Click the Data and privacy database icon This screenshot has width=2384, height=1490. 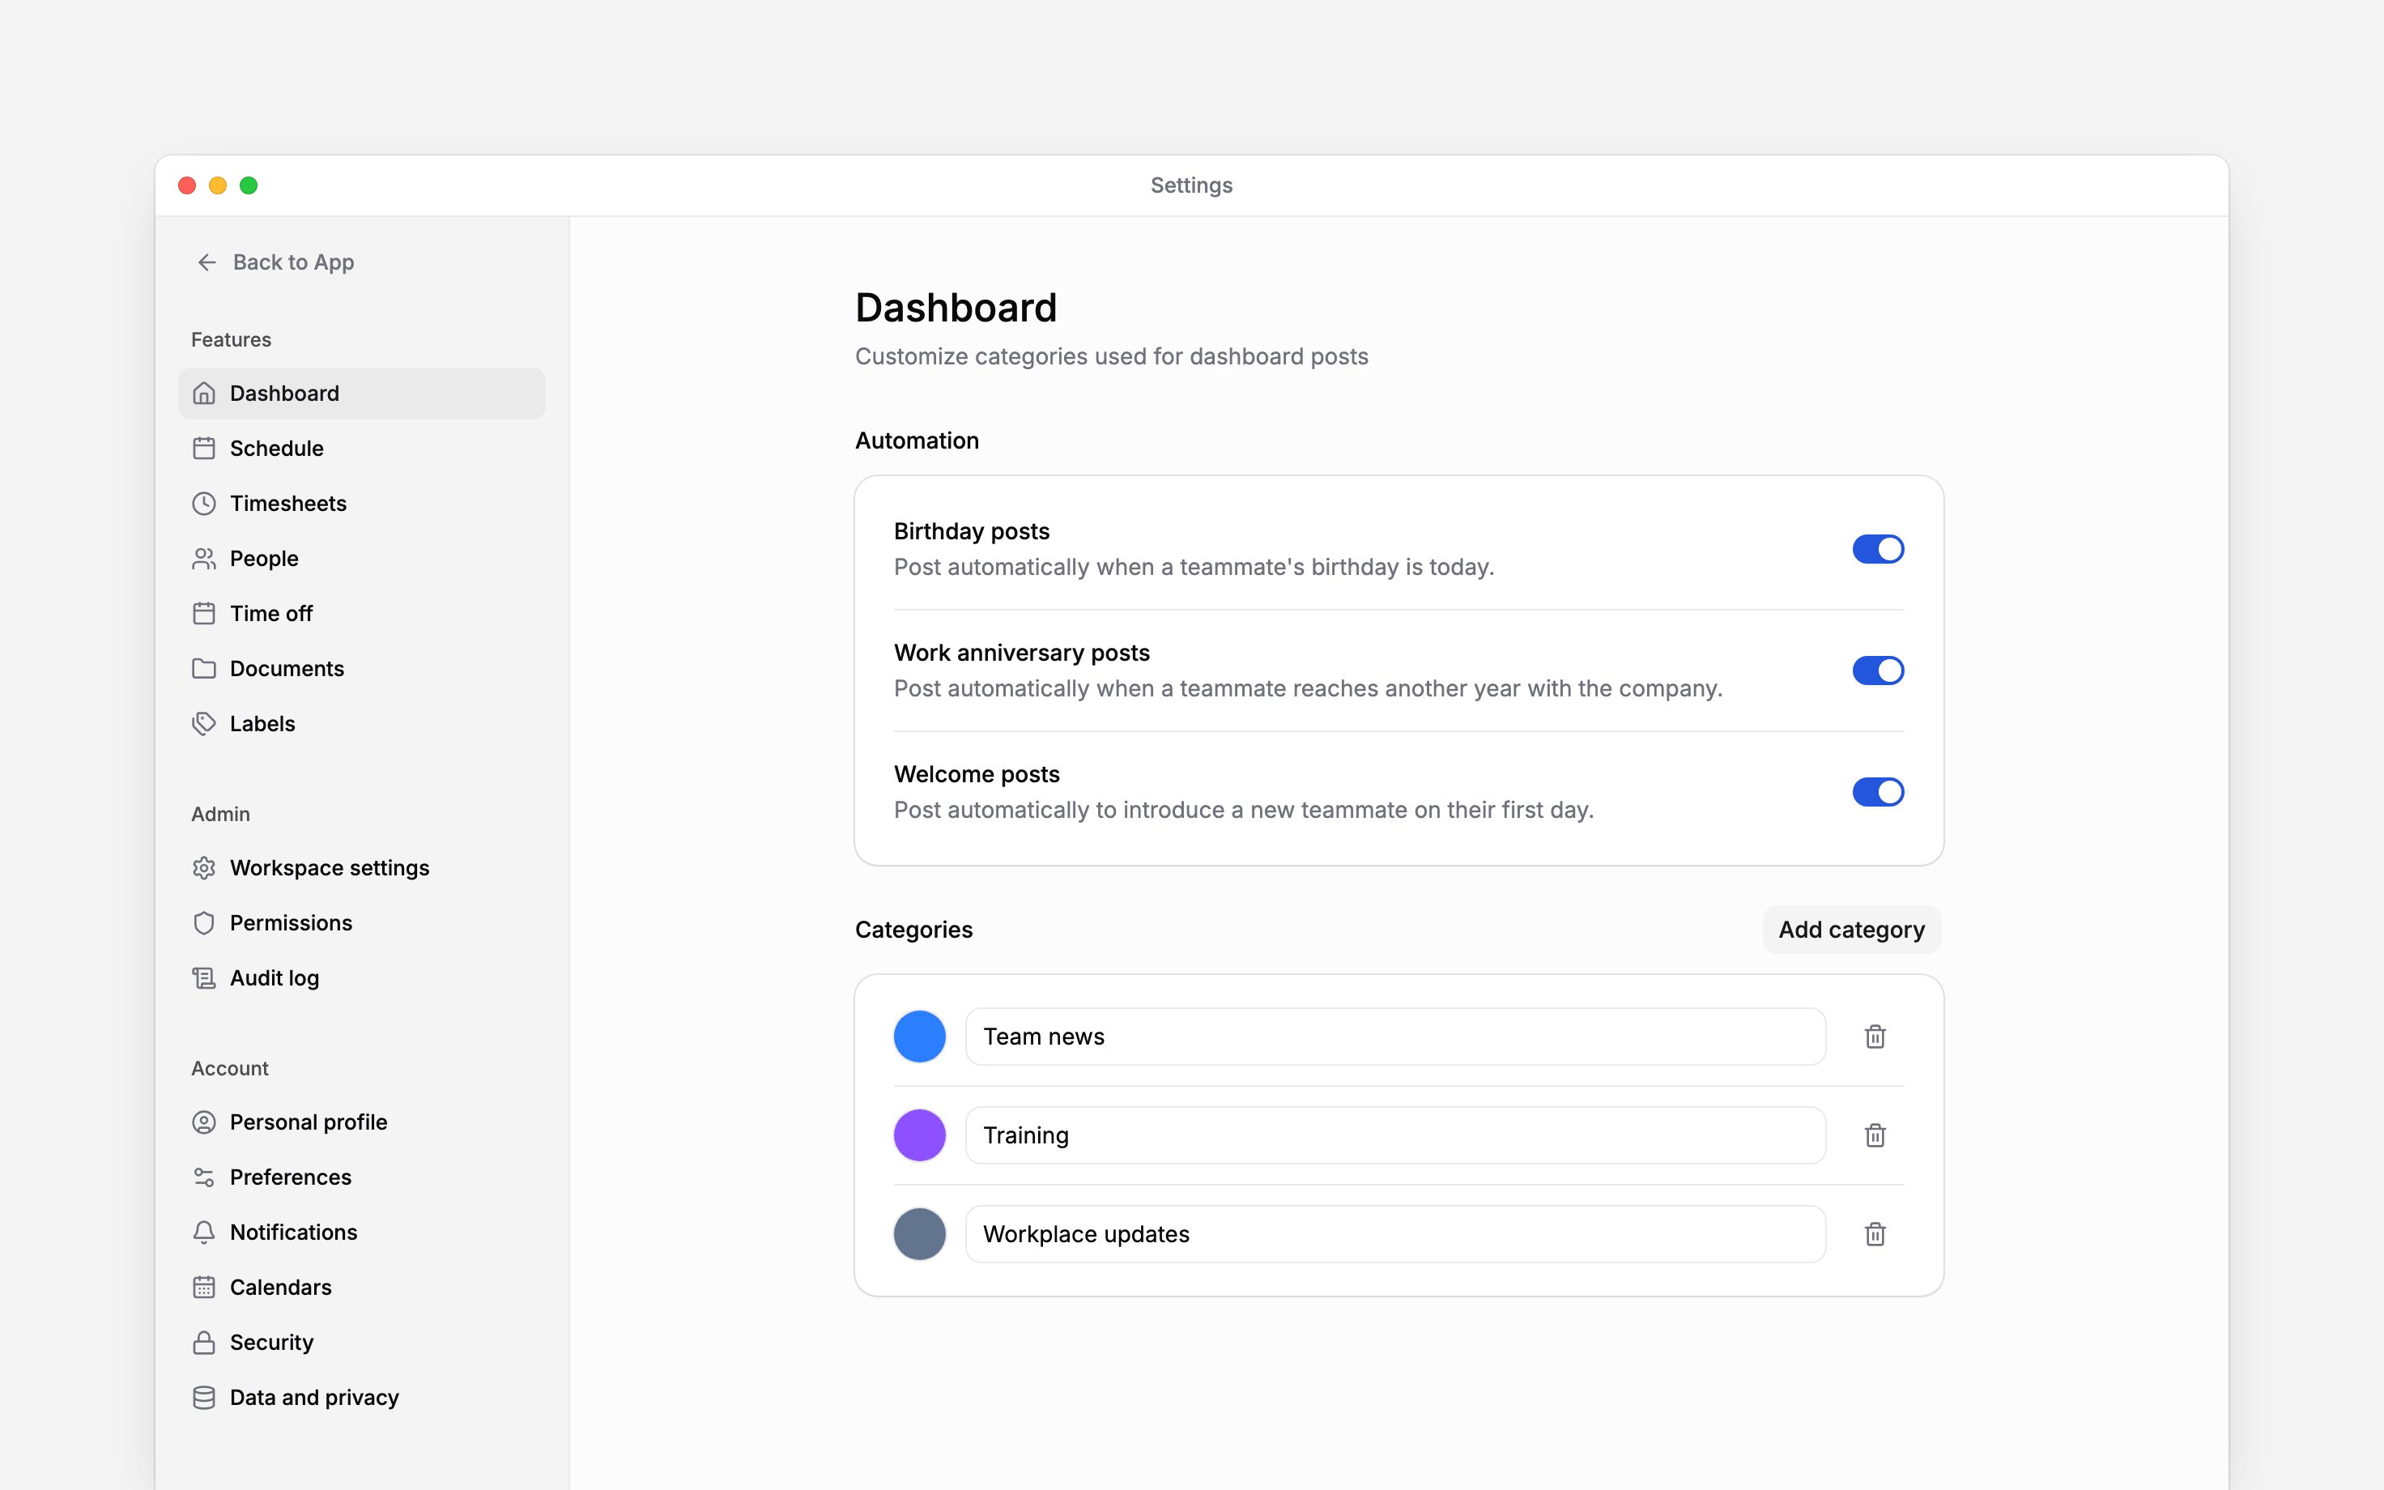(204, 1398)
